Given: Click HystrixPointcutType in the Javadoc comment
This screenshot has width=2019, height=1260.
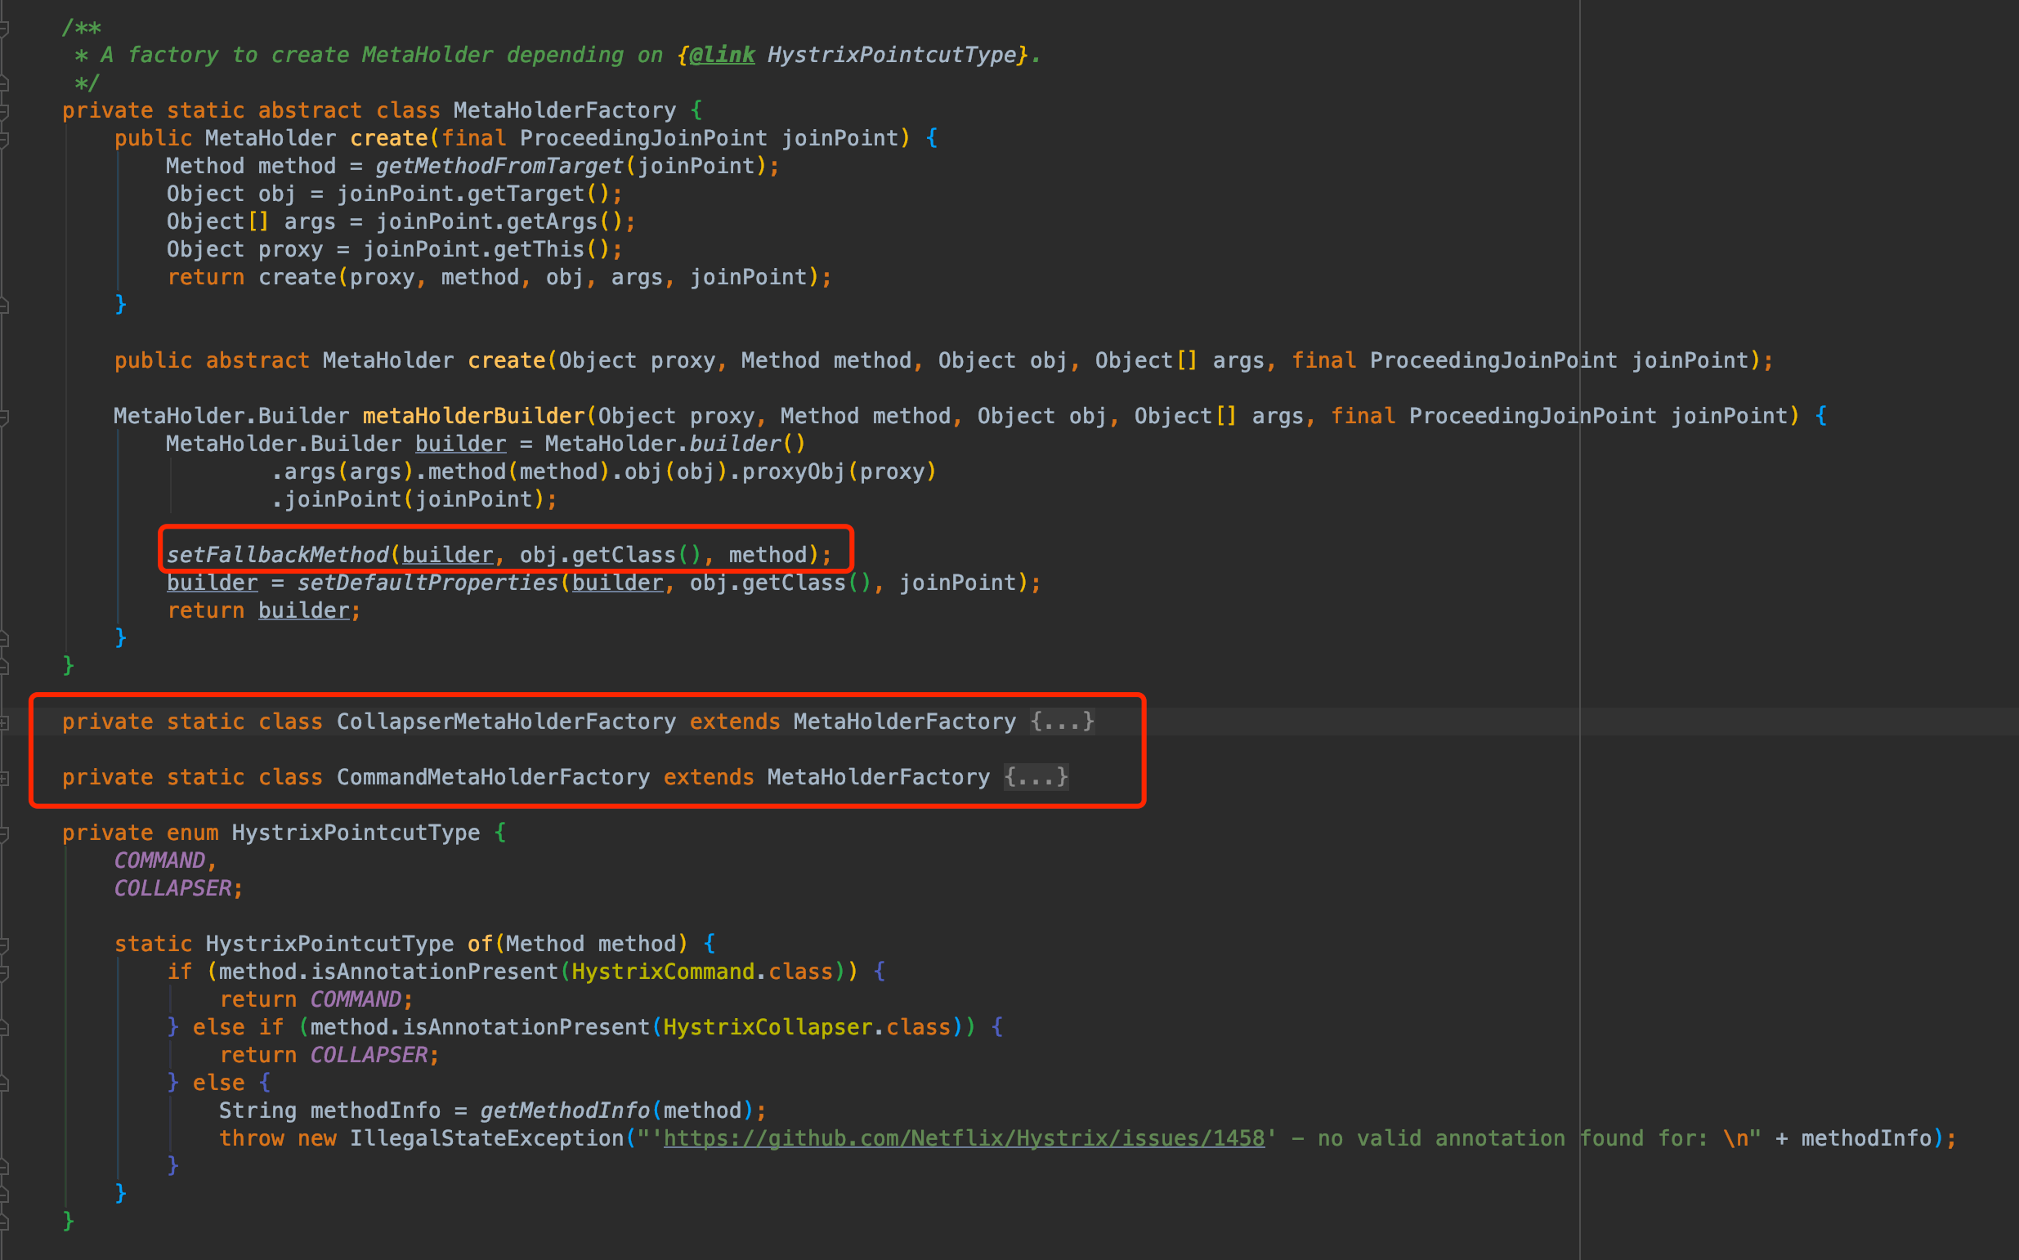Looking at the screenshot, I should (x=892, y=55).
